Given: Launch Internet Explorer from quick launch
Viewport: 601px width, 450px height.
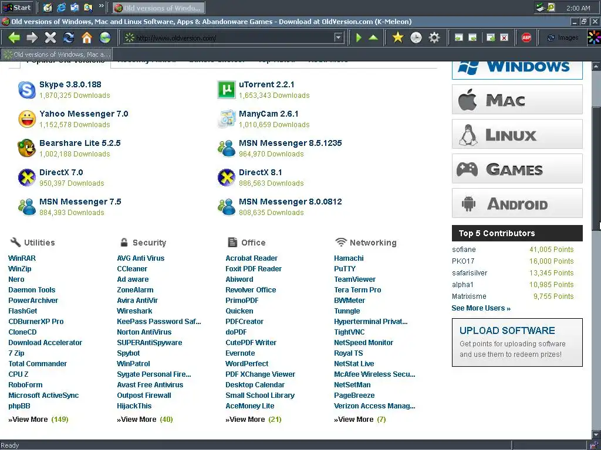Looking at the screenshot, I should 60,7.
